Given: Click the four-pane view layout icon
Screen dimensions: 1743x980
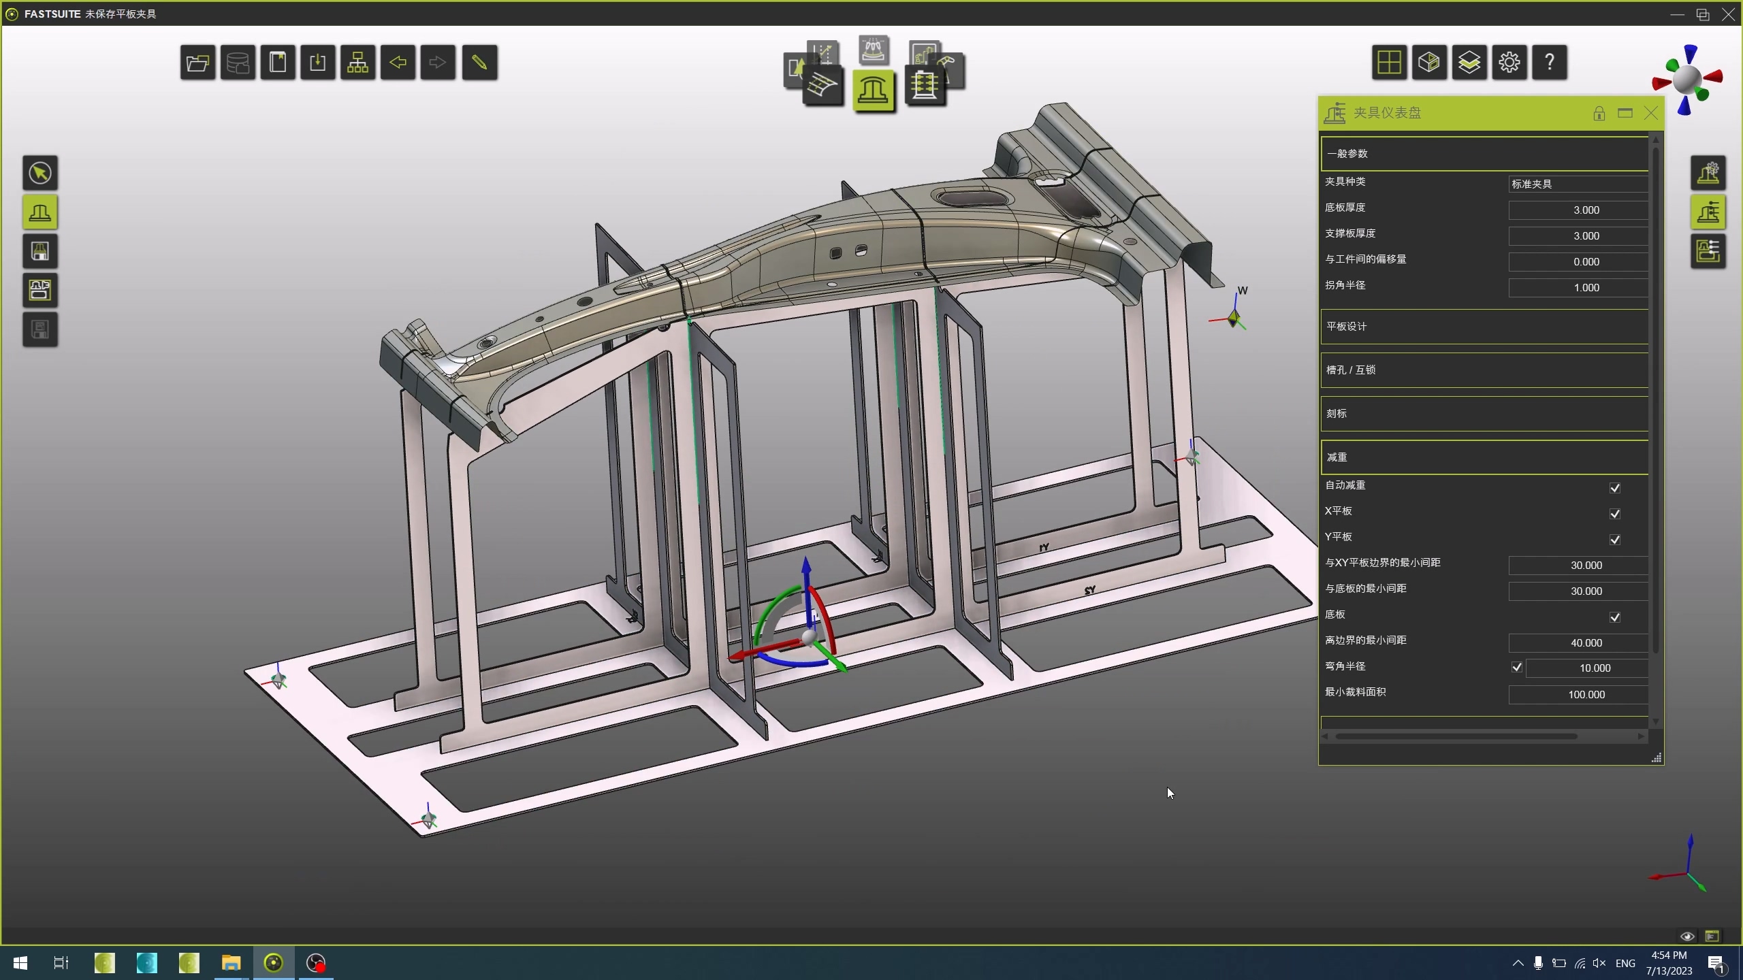Looking at the screenshot, I should [1388, 63].
